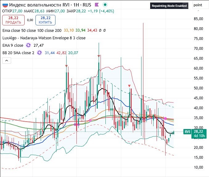The height and width of the screenshot is (177, 209).
Task: Click the purple flag marker icon
Action: coord(96,5)
